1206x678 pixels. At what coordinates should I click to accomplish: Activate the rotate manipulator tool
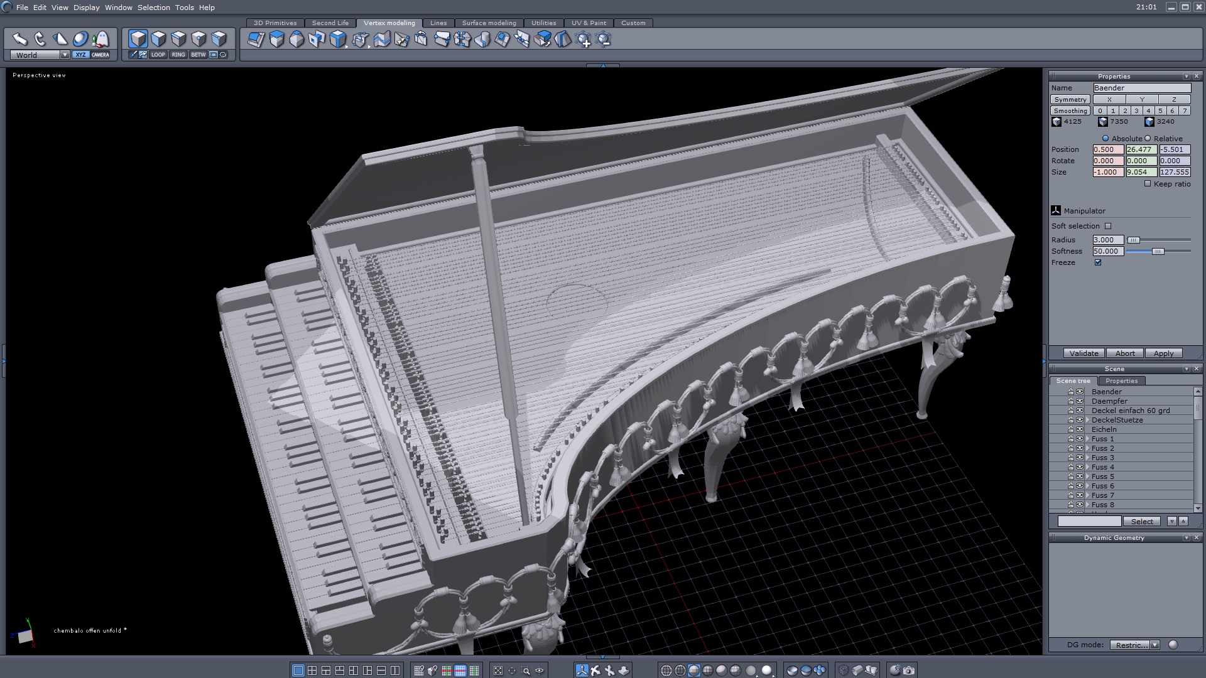click(x=40, y=40)
